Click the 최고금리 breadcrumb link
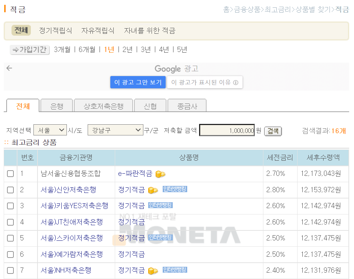 click(x=278, y=10)
